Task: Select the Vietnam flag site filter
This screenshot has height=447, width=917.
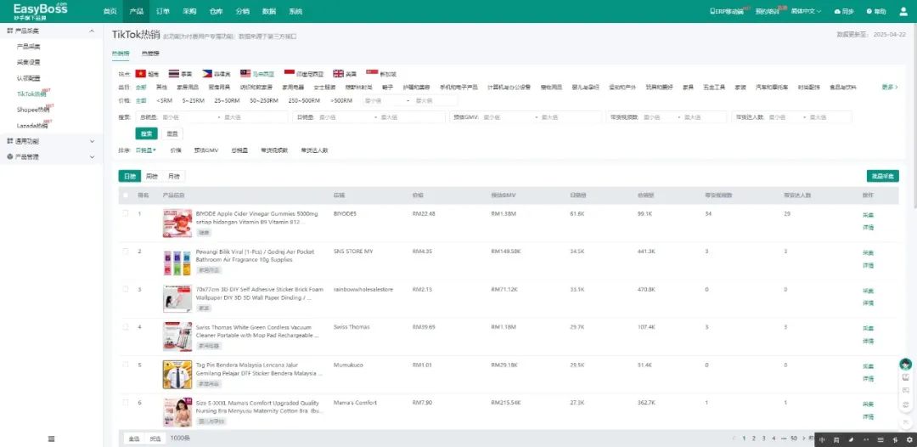Action: pyautogui.click(x=141, y=74)
